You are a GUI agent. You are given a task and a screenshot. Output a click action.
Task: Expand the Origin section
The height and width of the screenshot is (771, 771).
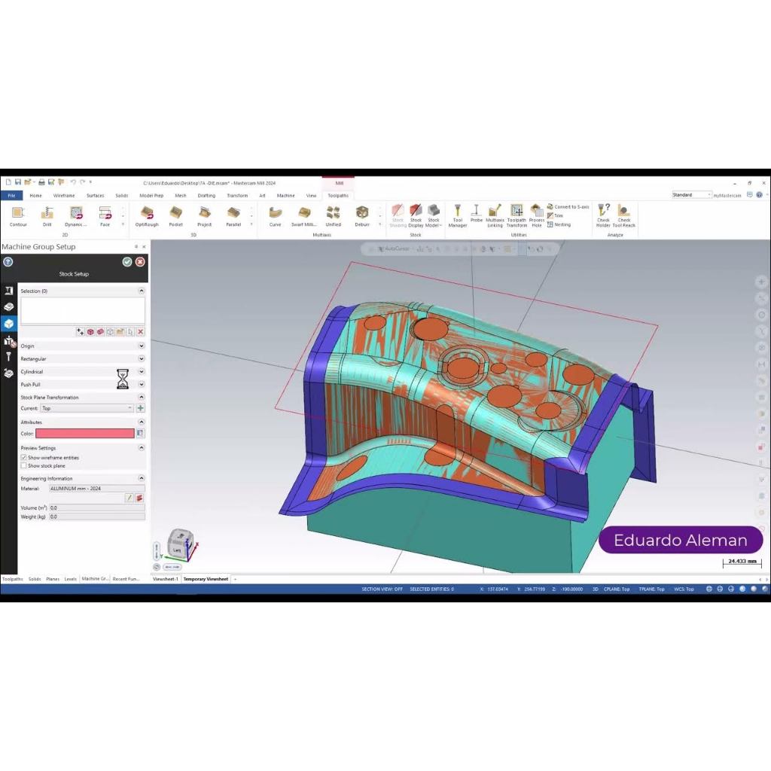click(141, 346)
